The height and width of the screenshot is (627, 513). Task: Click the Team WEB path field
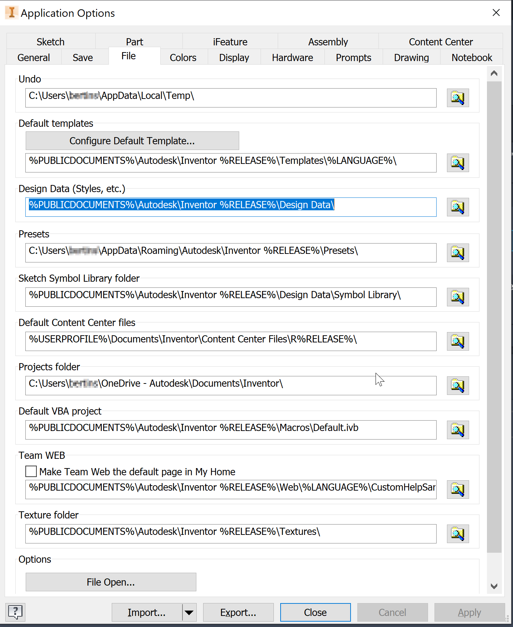(x=231, y=490)
